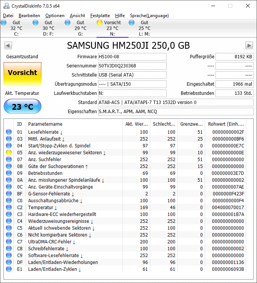Click the status orb for 07 Anz. Suchfehler

(x=9, y=159)
